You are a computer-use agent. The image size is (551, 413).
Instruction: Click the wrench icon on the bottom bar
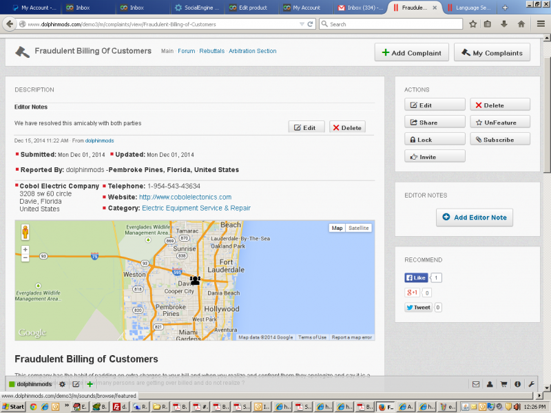(x=531, y=384)
